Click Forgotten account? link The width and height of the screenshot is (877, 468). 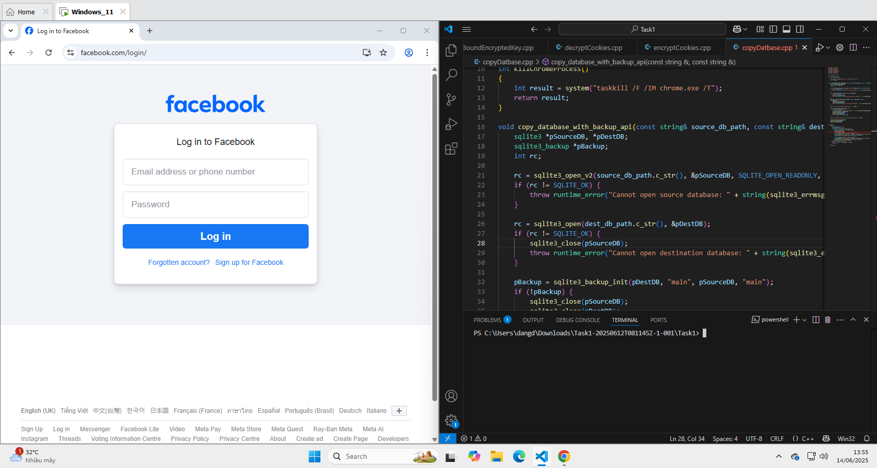(179, 262)
